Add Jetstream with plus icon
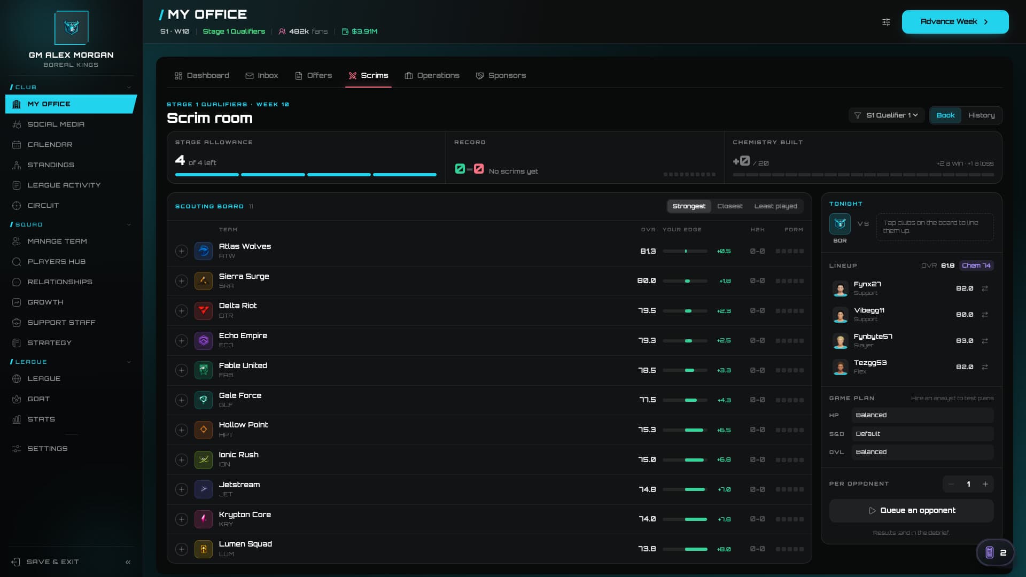 pyautogui.click(x=182, y=489)
